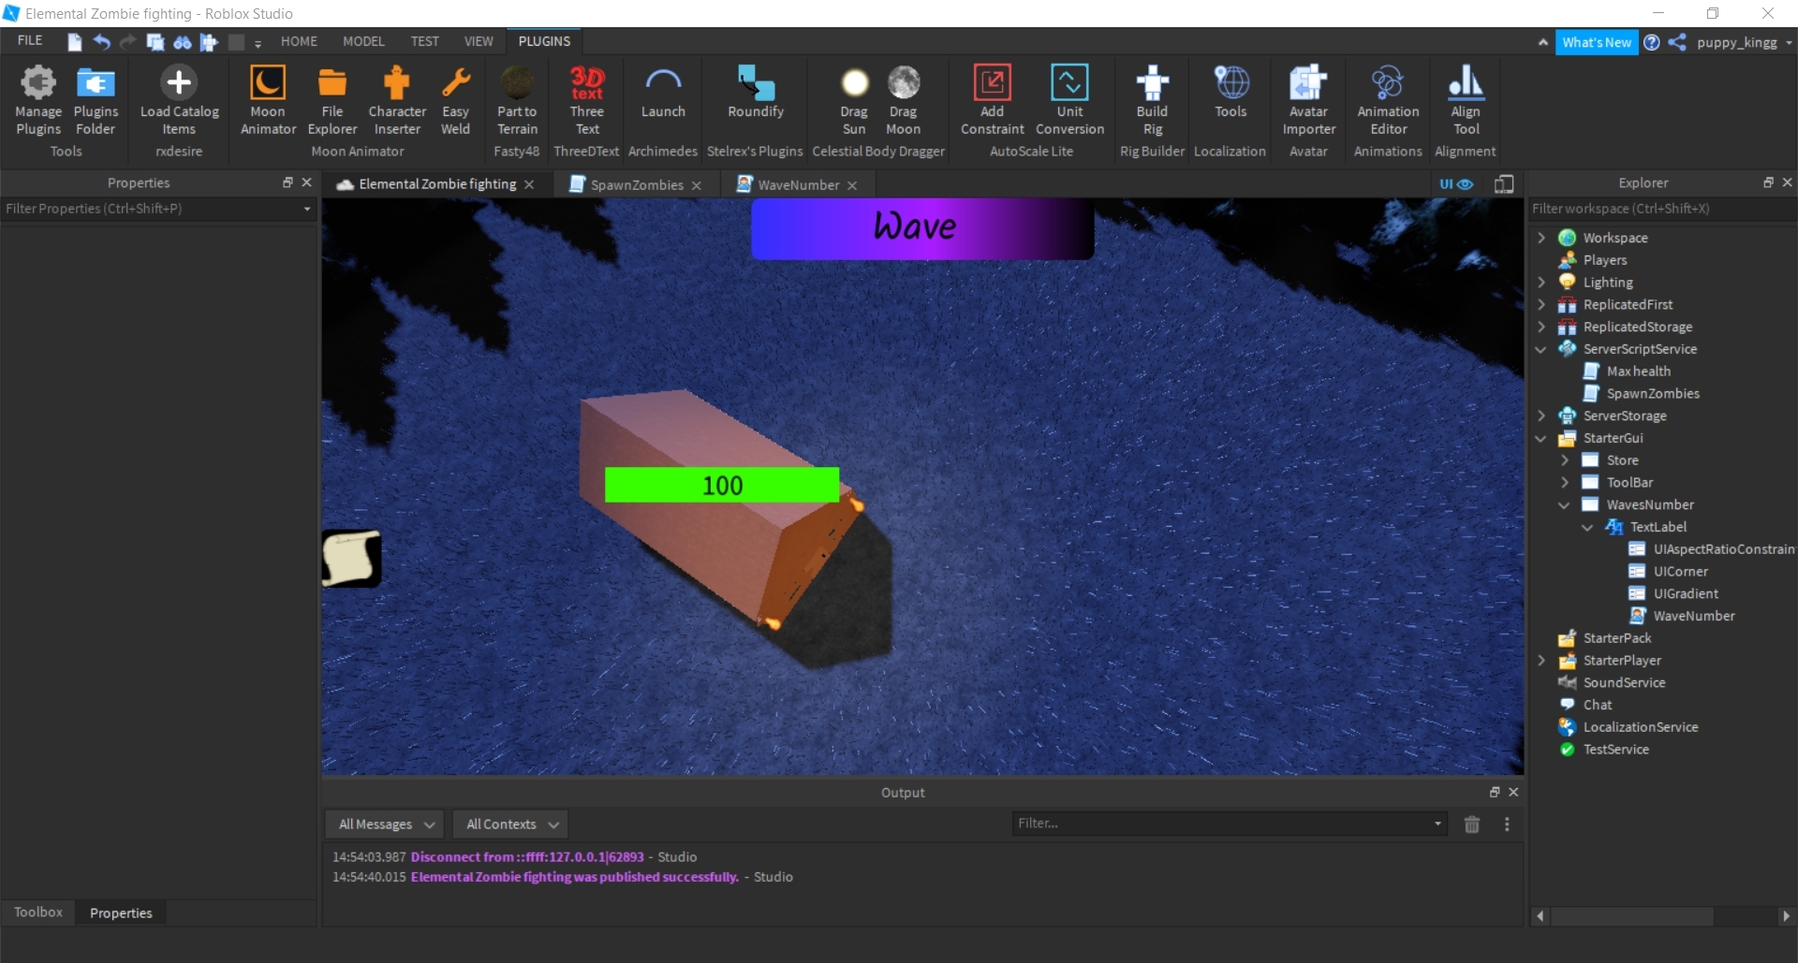Activate the Drag Sun tool
The width and height of the screenshot is (1798, 963).
(x=854, y=100)
